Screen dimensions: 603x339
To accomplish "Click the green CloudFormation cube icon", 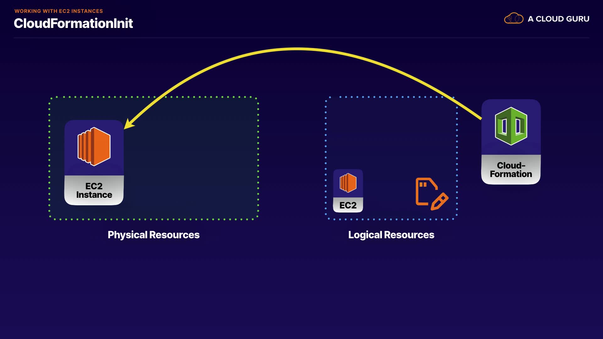I will pyautogui.click(x=511, y=126).
